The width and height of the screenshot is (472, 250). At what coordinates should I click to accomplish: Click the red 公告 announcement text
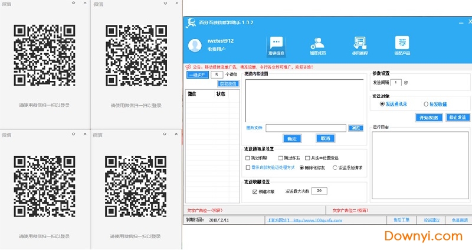[253, 67]
